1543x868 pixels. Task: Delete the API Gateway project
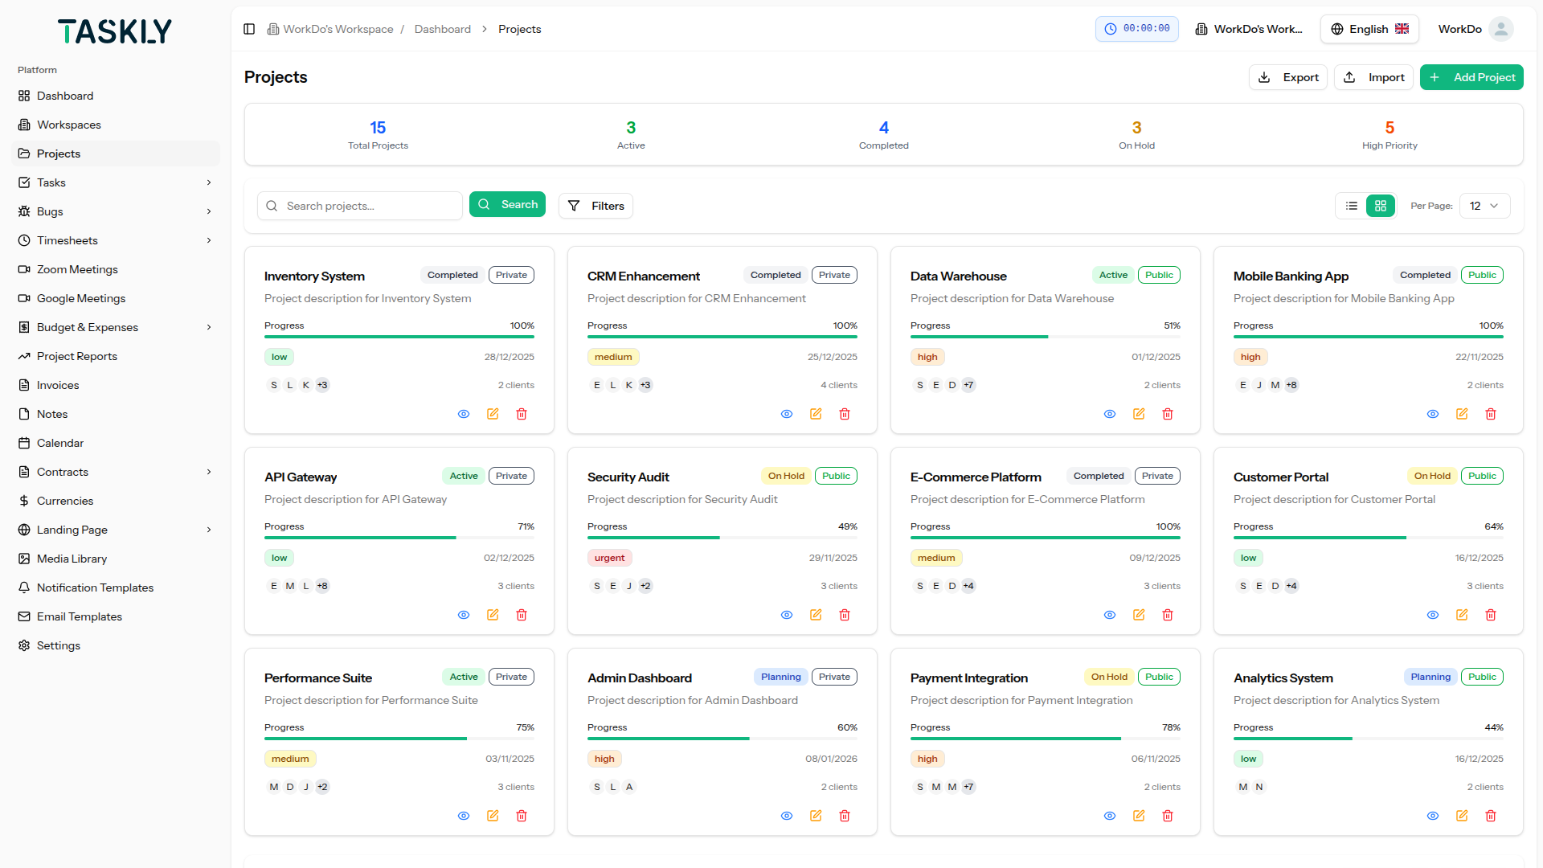[x=522, y=615]
